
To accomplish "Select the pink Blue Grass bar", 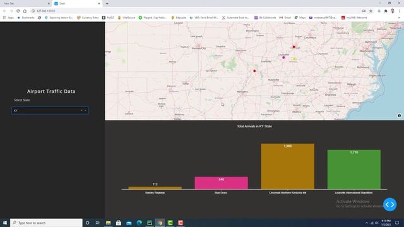I will pyautogui.click(x=221, y=183).
